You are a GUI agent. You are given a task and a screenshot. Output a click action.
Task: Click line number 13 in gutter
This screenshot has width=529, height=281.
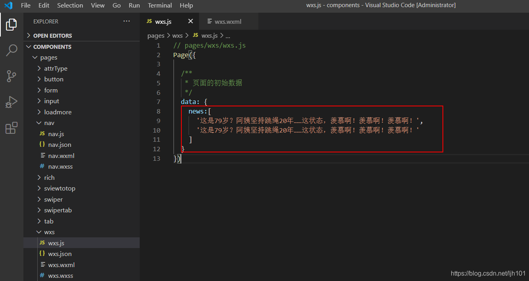click(x=157, y=159)
